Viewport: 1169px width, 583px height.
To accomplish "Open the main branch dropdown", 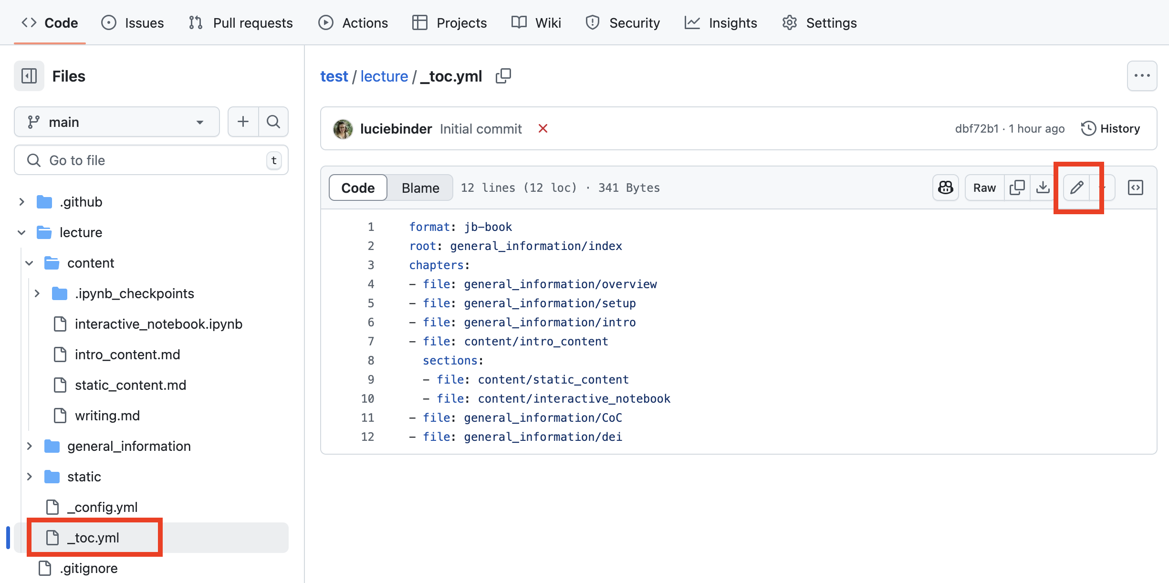I will tap(116, 122).
